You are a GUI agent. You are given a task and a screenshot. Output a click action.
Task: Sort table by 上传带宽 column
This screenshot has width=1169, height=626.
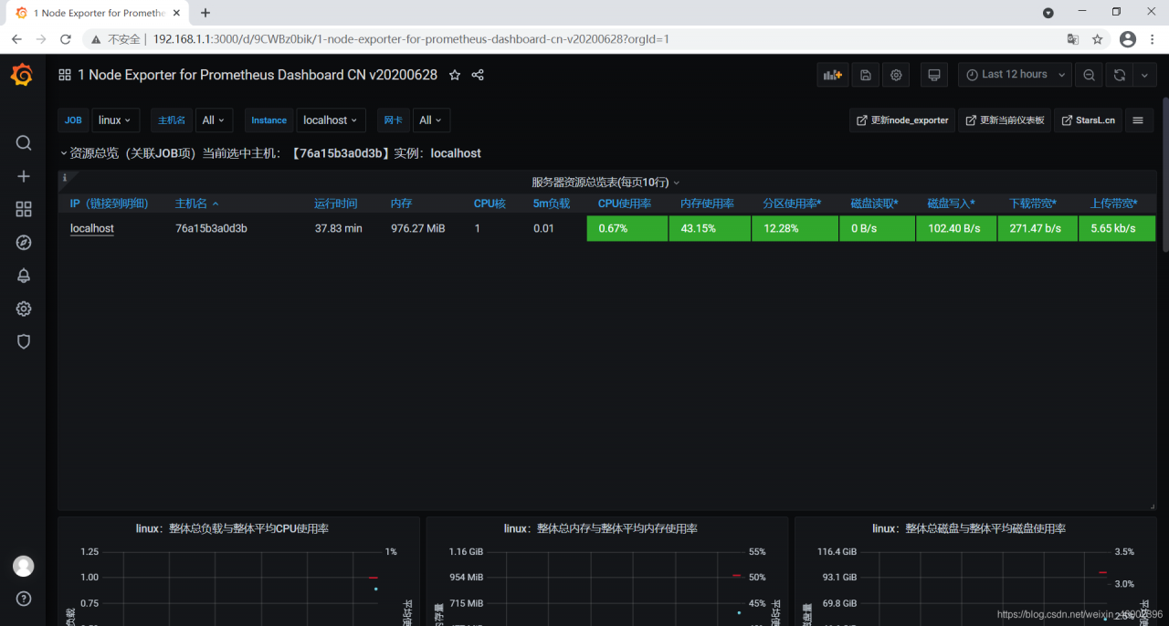(x=1113, y=203)
